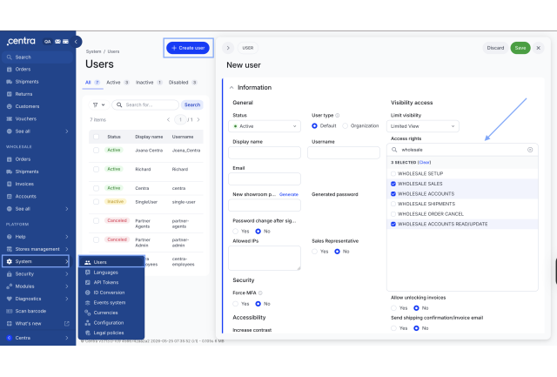Check WHOLESALE ORDER CANCEL access right
557x377 pixels.
[x=393, y=214]
